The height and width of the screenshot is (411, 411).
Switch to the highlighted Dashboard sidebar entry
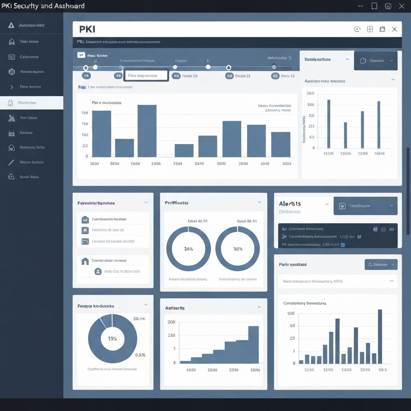(x=32, y=102)
